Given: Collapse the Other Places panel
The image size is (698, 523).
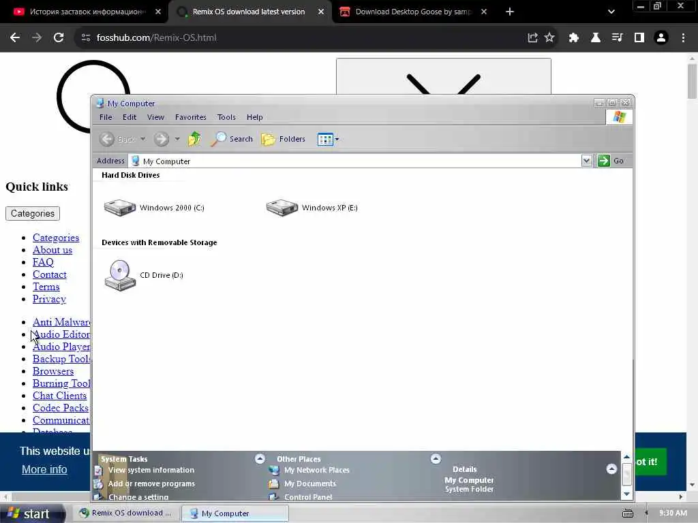Looking at the screenshot, I should pyautogui.click(x=436, y=458).
